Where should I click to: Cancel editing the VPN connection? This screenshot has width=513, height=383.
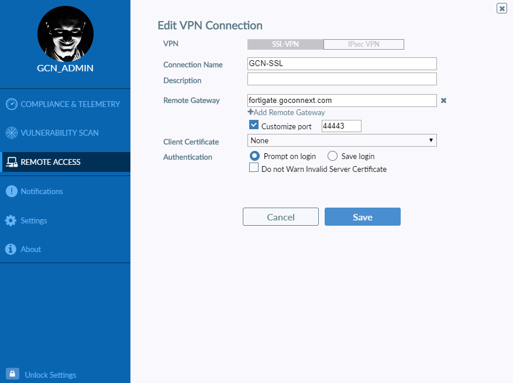click(281, 216)
